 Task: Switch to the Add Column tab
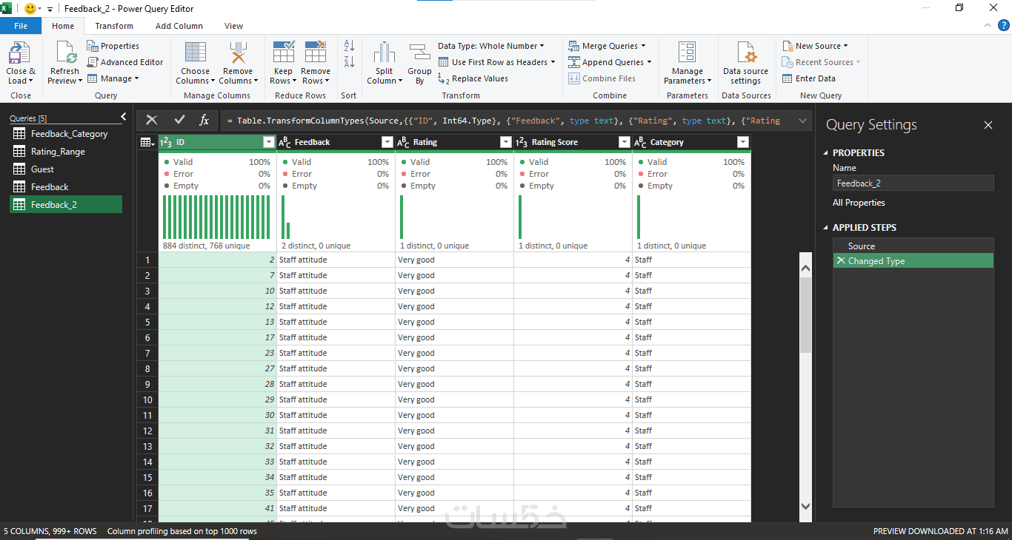(179, 26)
